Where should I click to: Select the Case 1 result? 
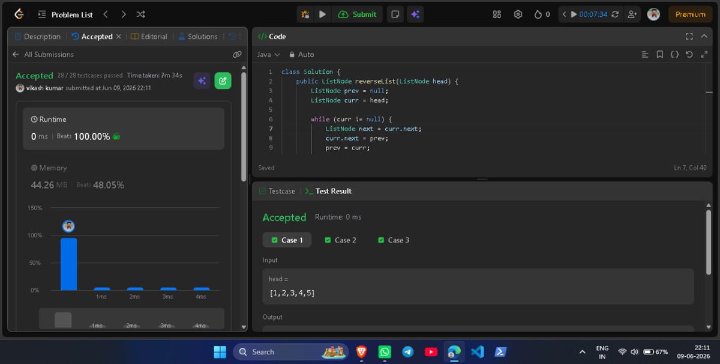pyautogui.click(x=287, y=240)
